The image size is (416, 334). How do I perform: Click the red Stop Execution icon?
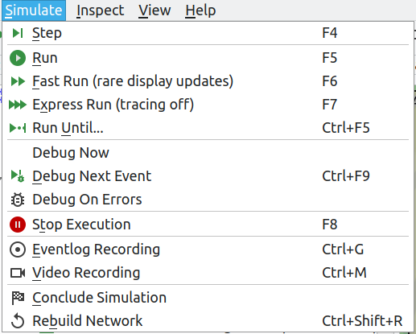18,225
